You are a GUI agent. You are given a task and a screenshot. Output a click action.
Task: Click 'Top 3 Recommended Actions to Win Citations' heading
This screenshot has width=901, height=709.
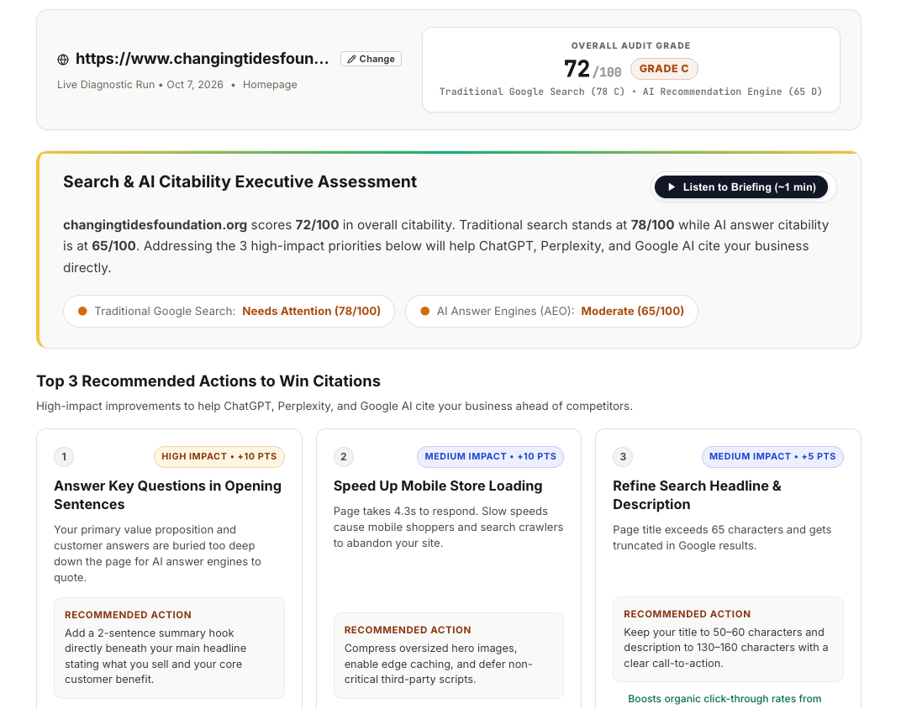click(208, 381)
